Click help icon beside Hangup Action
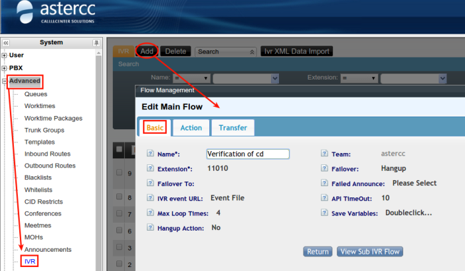465x271 pixels. [x=151, y=228]
